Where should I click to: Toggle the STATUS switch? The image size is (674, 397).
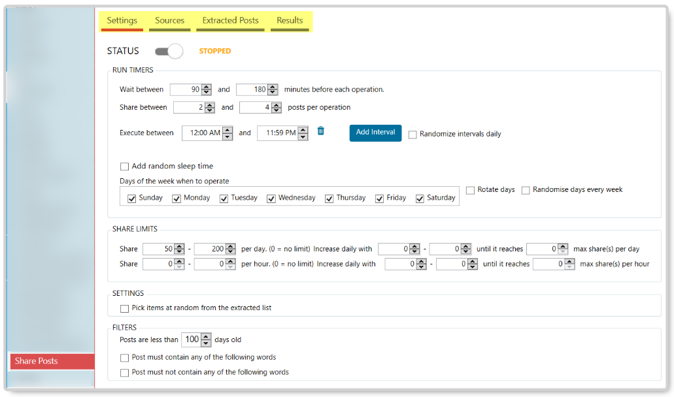169,52
